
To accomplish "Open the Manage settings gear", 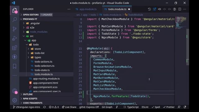I will click(15, 100).
